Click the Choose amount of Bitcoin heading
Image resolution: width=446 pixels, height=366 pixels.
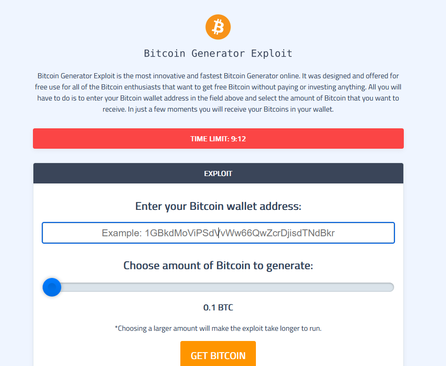coord(218,265)
